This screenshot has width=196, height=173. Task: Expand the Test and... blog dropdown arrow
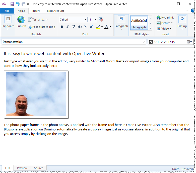point(47,20)
